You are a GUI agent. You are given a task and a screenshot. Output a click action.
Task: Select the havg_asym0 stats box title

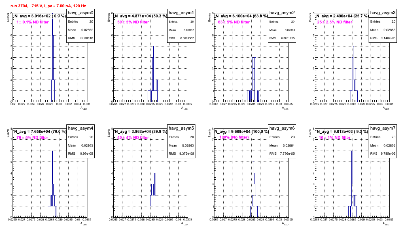[81, 13]
